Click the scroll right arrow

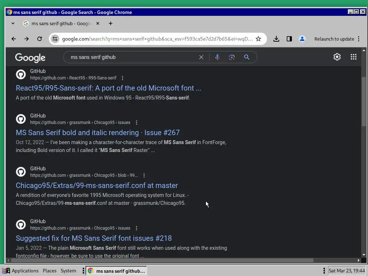point(359,260)
